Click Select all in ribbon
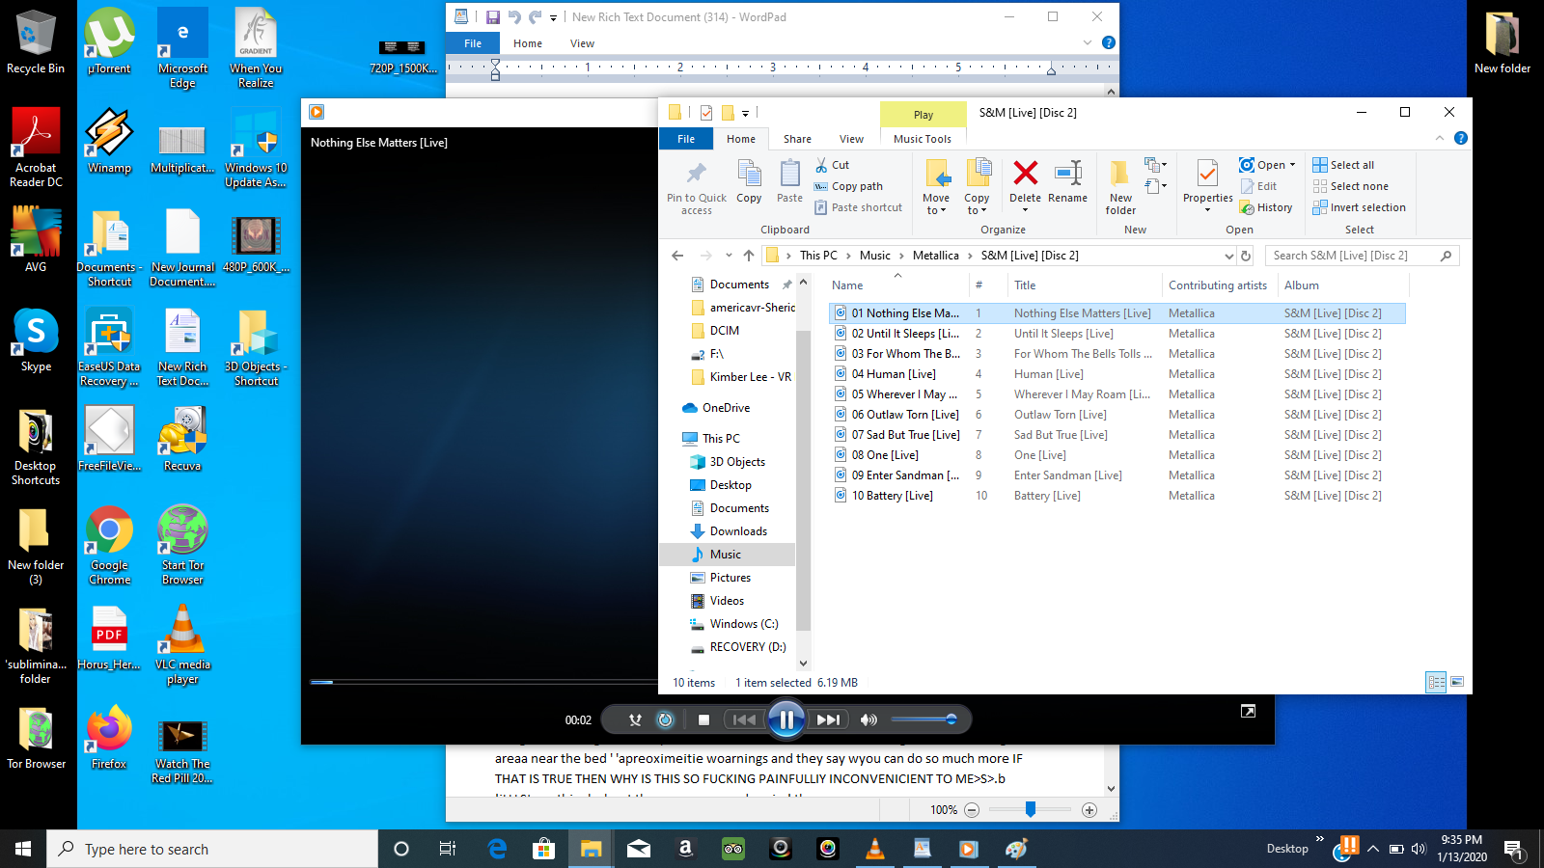This screenshot has height=868, width=1544. coord(1343,165)
